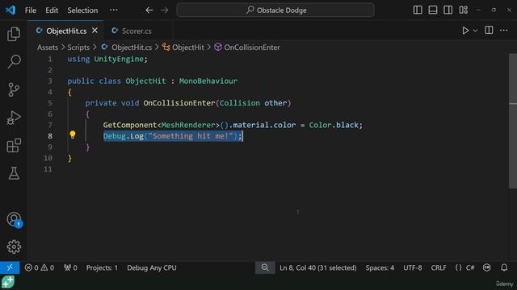517x290 pixels.
Task: Open notifications bell
Action: (504, 267)
